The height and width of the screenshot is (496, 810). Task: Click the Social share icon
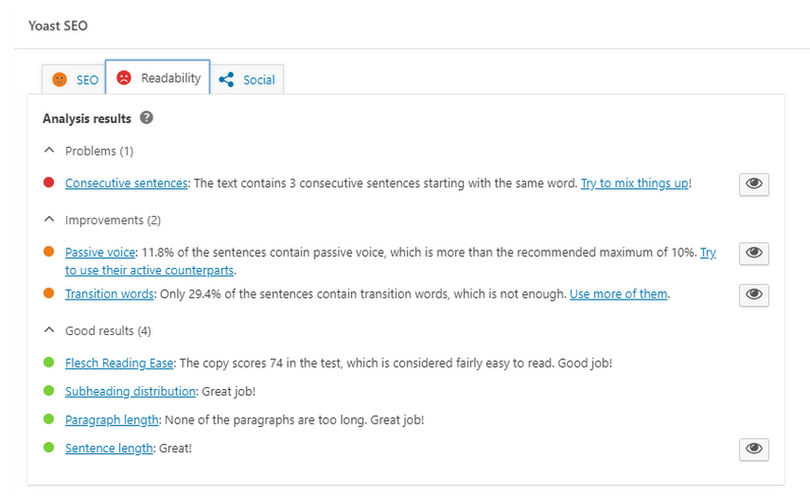click(x=226, y=79)
